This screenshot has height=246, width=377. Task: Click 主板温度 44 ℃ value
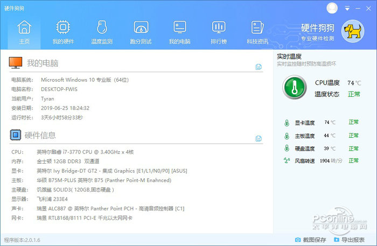click(330, 136)
